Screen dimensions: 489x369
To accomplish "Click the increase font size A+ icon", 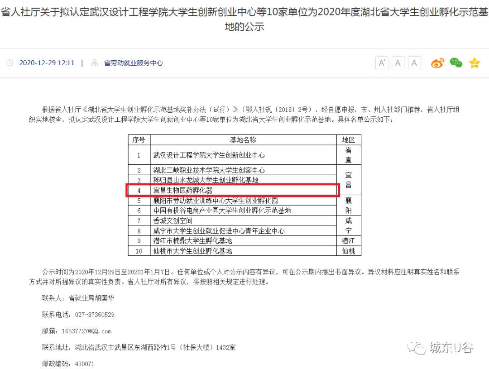I will click(382, 63).
